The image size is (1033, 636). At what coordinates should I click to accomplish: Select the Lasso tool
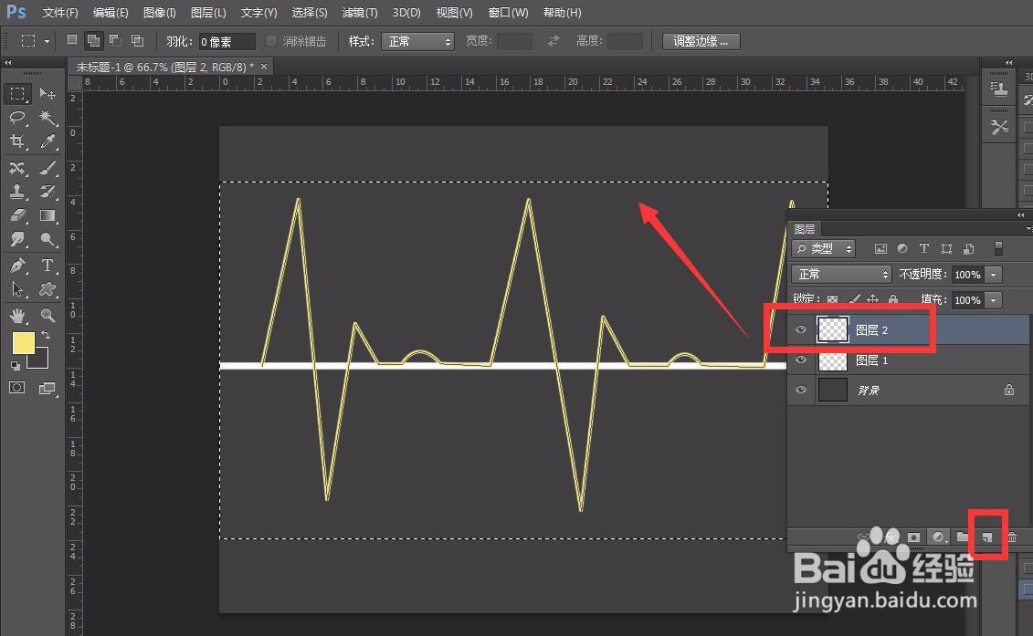pyautogui.click(x=17, y=118)
